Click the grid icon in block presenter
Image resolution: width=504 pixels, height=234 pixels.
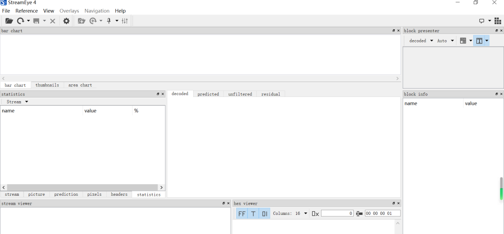463,41
